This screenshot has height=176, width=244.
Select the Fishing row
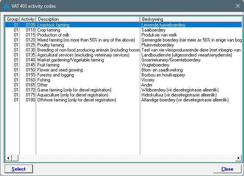click(x=123, y=80)
